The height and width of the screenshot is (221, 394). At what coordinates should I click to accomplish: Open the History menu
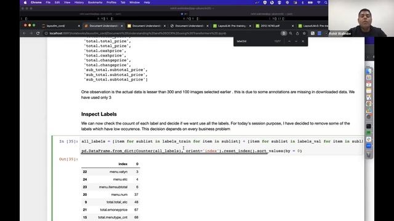pyautogui.click(x=79, y=2)
